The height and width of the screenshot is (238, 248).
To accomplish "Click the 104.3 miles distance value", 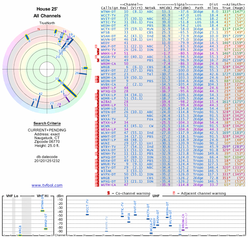I will click(213, 84).
